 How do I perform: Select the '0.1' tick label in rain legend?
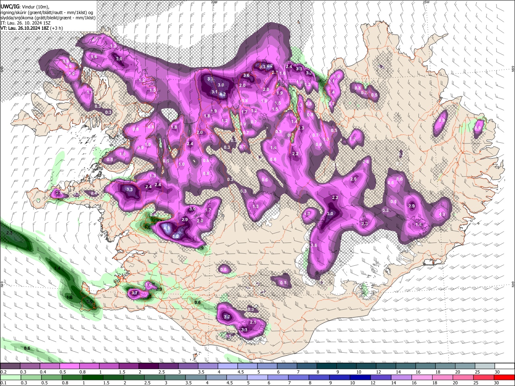point(4,383)
